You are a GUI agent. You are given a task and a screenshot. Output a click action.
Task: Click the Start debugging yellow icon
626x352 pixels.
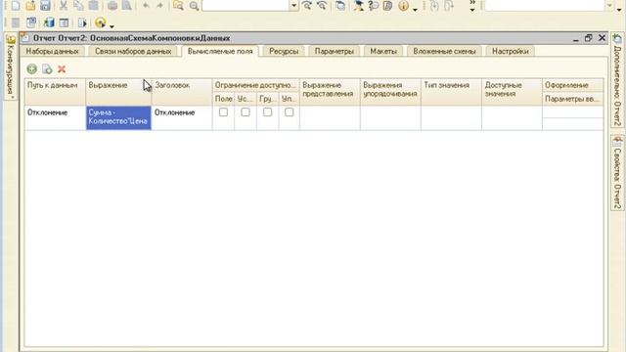pos(100,22)
